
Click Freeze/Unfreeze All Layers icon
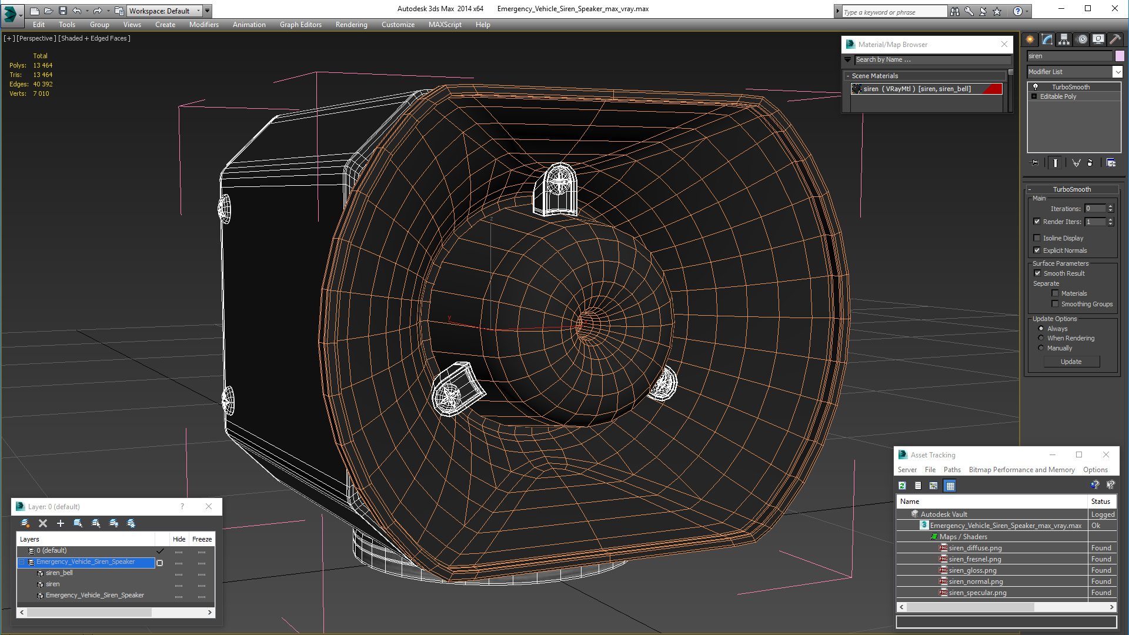pyautogui.click(x=131, y=523)
